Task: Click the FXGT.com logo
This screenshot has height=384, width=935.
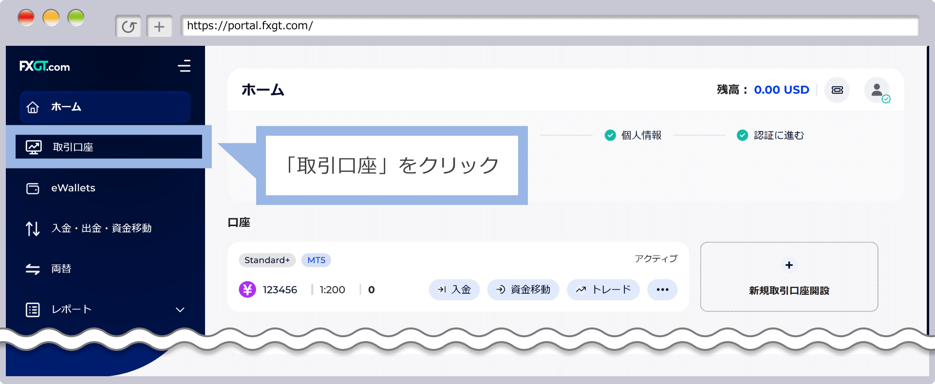Action: coord(44,66)
